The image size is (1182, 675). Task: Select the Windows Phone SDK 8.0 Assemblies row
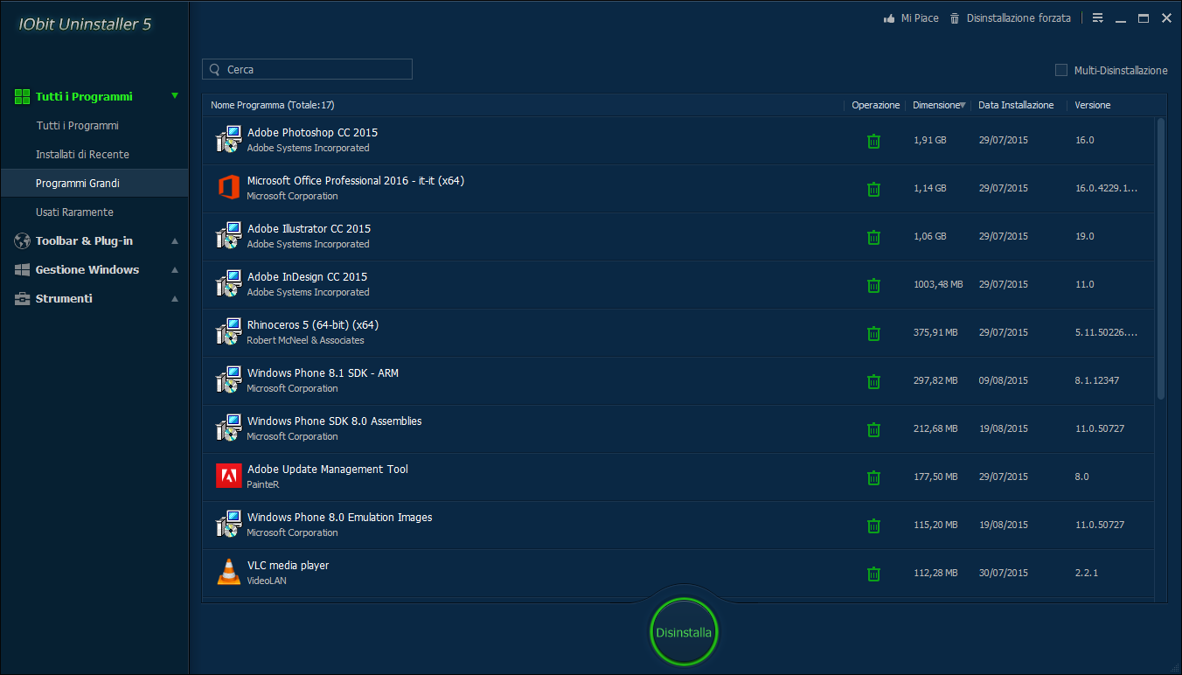click(678, 429)
